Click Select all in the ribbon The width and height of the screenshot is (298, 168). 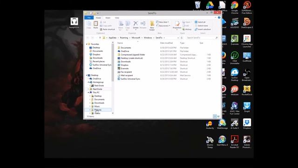pos(200,22)
